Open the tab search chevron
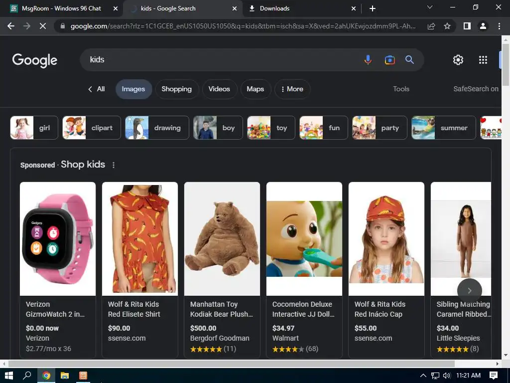Image resolution: width=510 pixels, height=383 pixels. pos(430,7)
